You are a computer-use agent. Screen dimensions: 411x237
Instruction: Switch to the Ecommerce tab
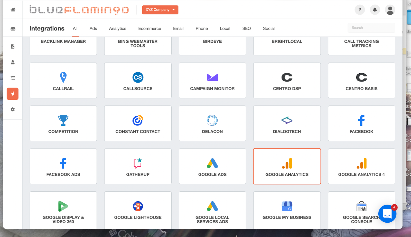150,28
